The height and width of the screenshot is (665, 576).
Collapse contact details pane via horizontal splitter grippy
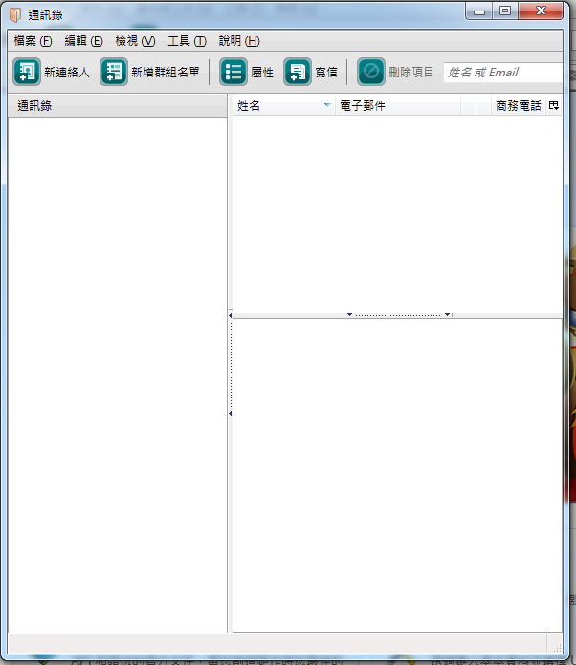[x=398, y=315]
